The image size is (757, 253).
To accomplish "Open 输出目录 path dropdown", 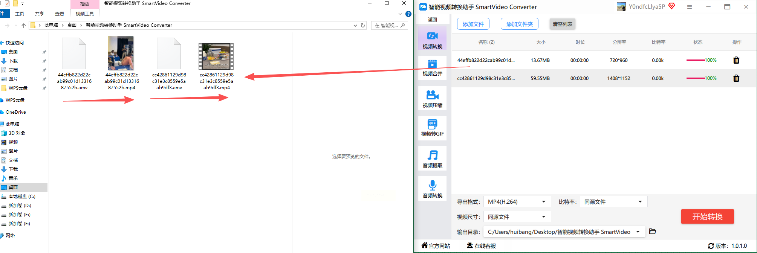I will pos(564,232).
